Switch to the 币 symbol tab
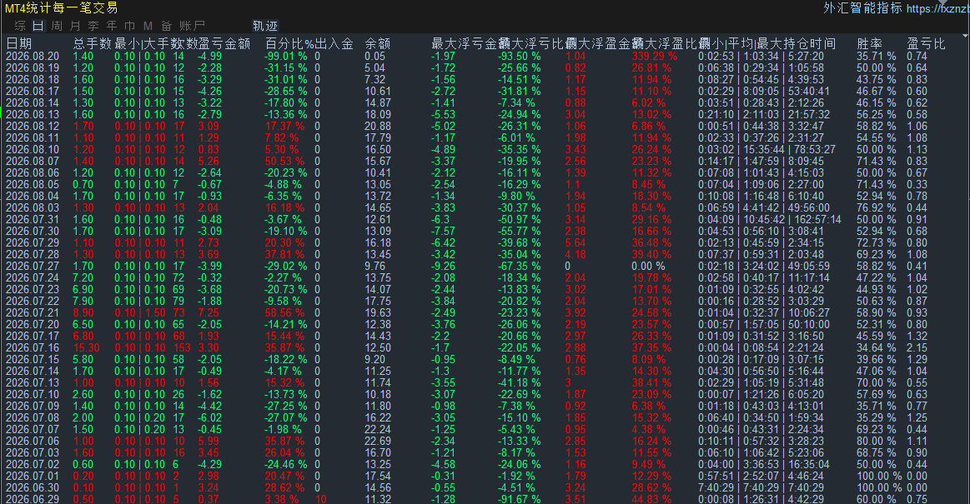 pos(129,26)
